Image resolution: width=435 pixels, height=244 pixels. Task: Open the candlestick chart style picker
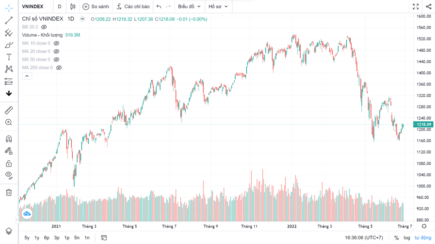73,7
